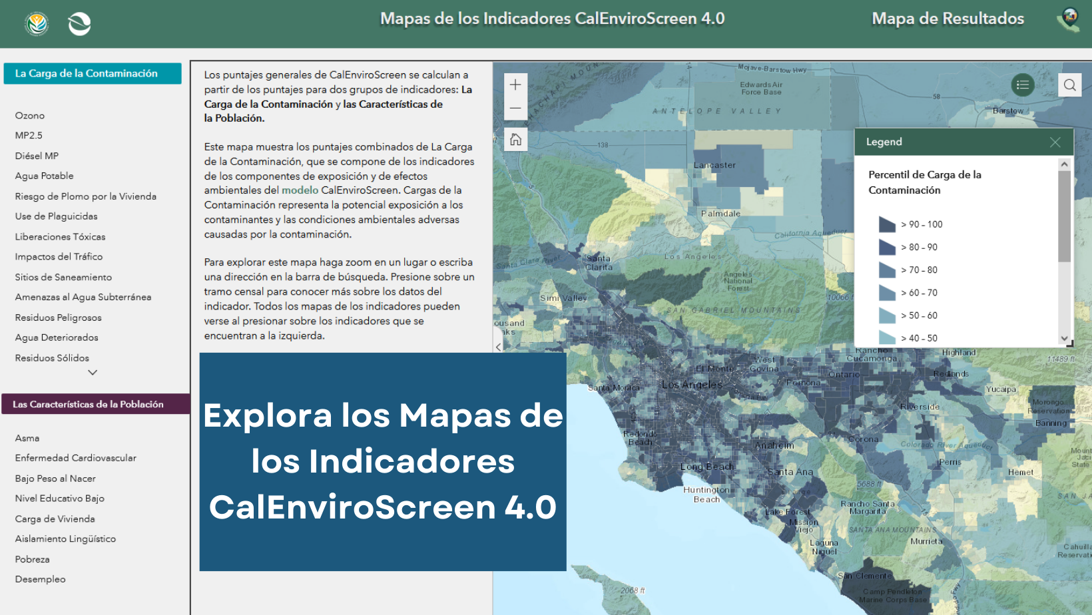Close the Legend panel
This screenshot has width=1092, height=615.
tap(1055, 142)
